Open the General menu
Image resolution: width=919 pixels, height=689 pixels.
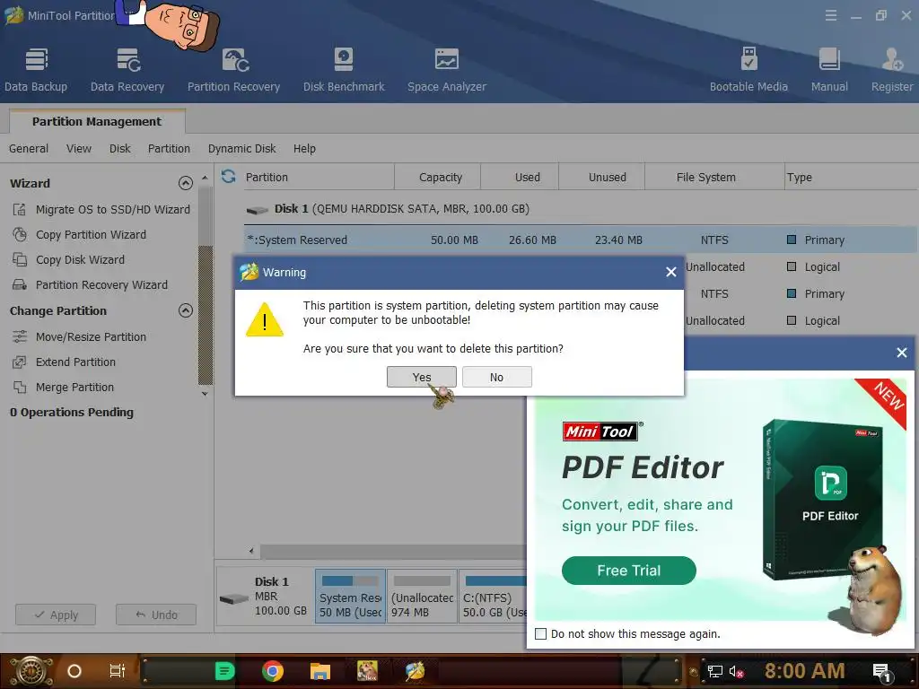click(x=29, y=149)
